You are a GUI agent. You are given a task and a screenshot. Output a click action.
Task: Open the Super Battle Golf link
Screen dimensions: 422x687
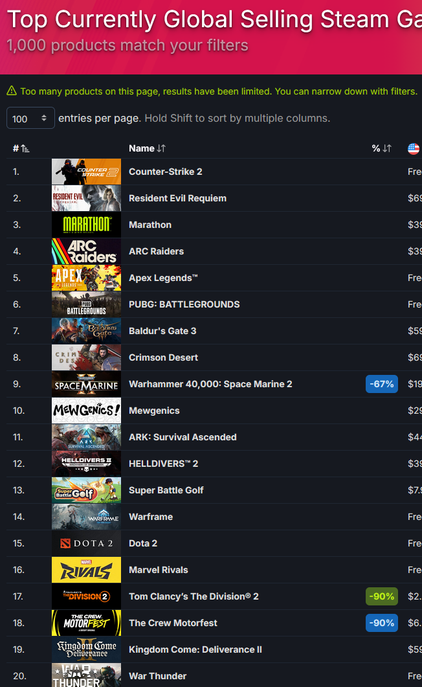click(166, 490)
